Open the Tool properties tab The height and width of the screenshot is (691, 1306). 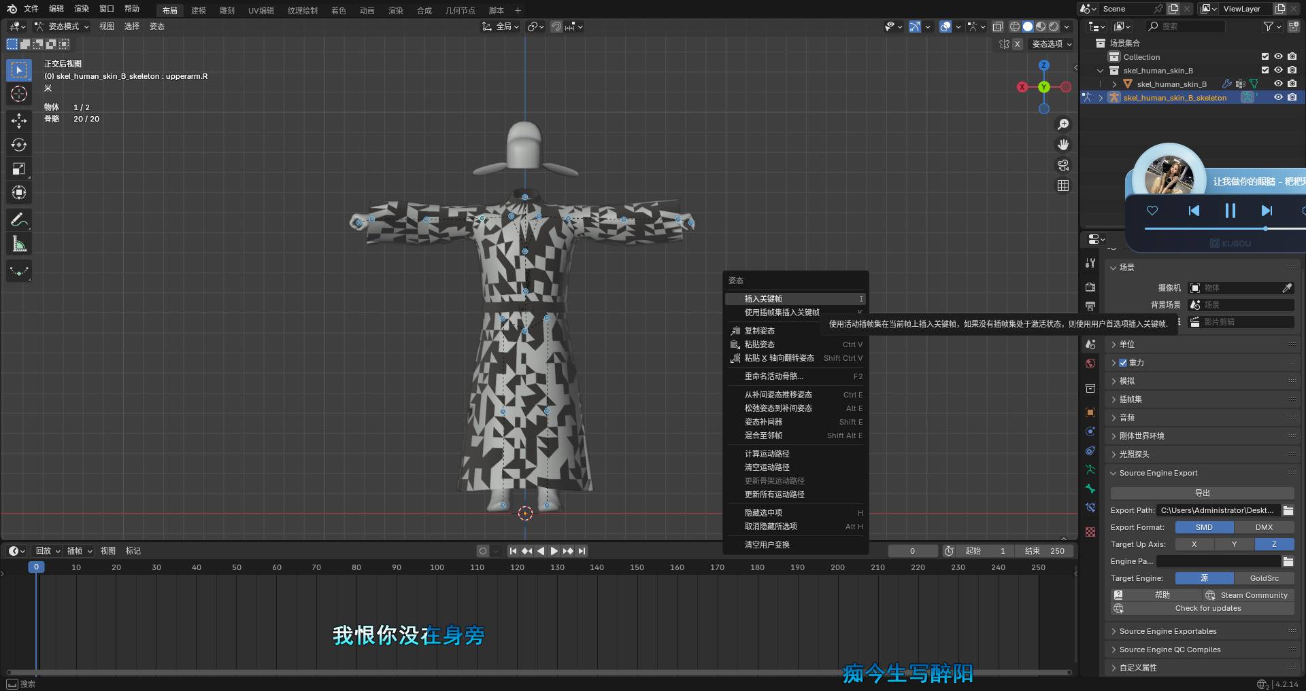pyautogui.click(x=1090, y=263)
